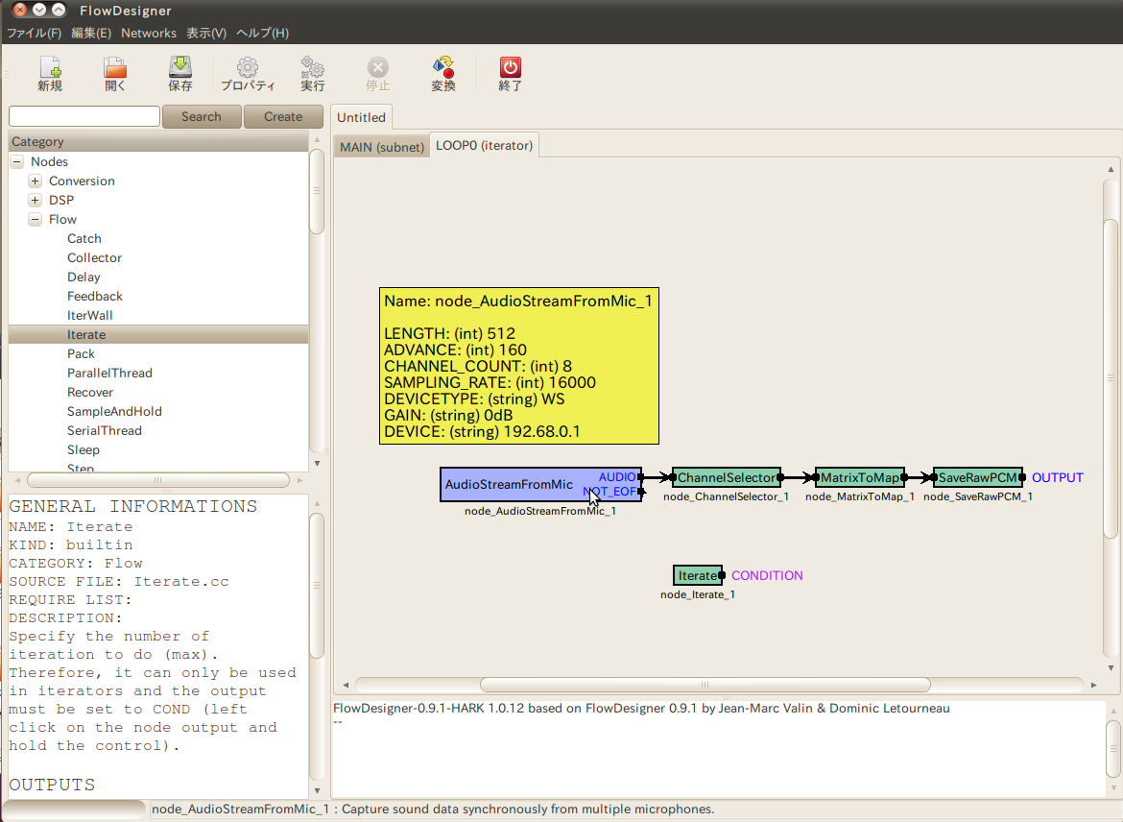The image size is (1123, 822).
Task: Click the Stop (停止) toolbar icon
Action: click(x=377, y=74)
